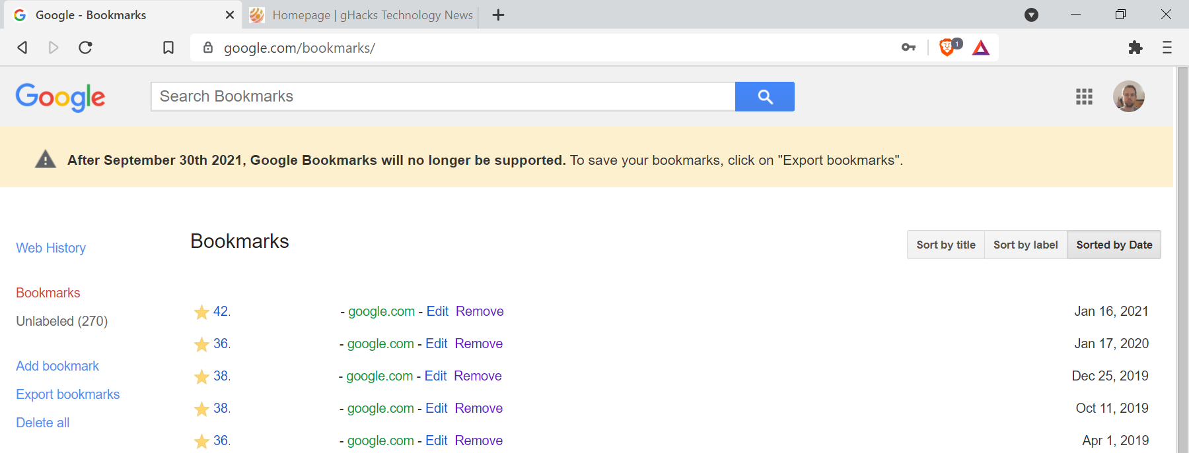Screen dimensions: 1189x453
Task: Click the bookmark page icon in toolbar
Action: click(168, 47)
